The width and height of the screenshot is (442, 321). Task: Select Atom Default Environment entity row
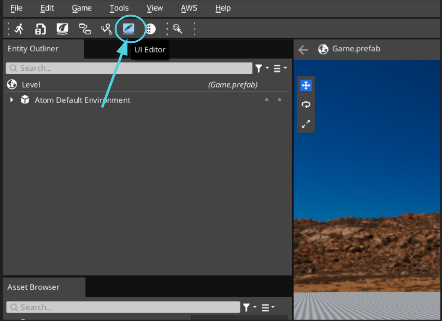click(x=147, y=100)
